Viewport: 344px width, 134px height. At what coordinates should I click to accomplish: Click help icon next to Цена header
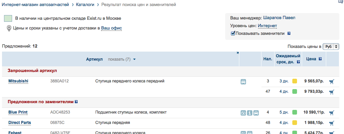[x=320, y=59]
